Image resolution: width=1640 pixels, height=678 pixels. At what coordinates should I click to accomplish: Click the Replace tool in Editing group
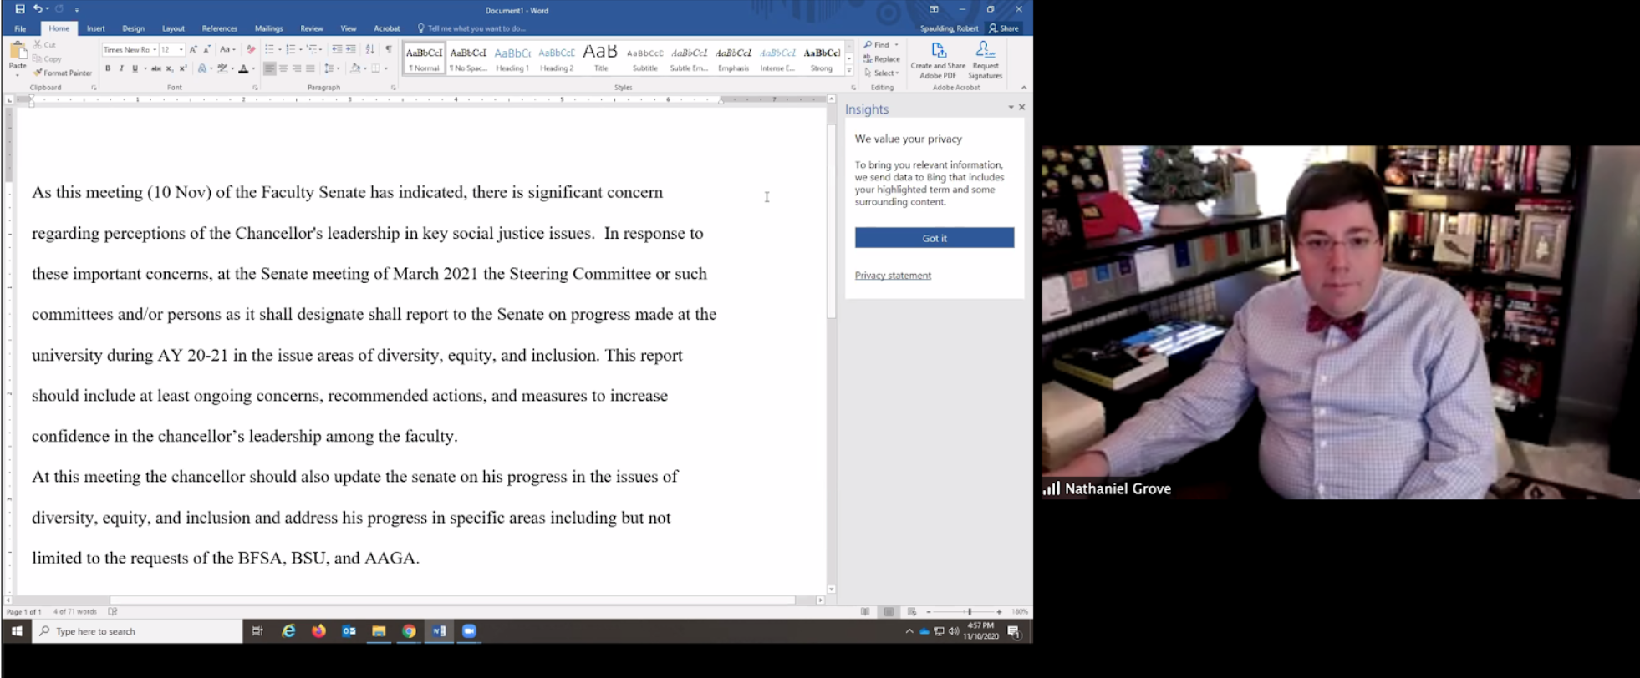pos(882,59)
